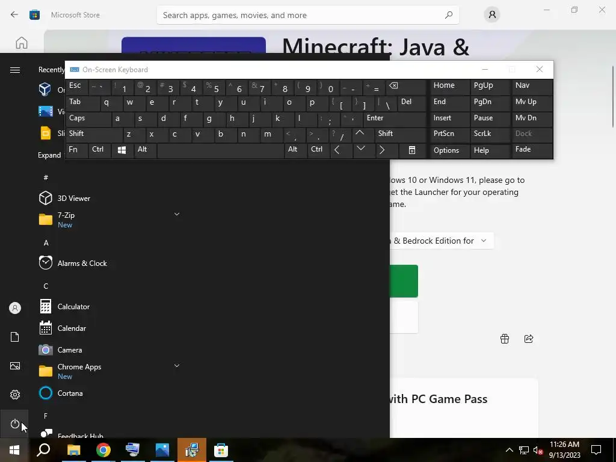Expand Start menu hamburger icon
The height and width of the screenshot is (462, 616).
pos(14,70)
